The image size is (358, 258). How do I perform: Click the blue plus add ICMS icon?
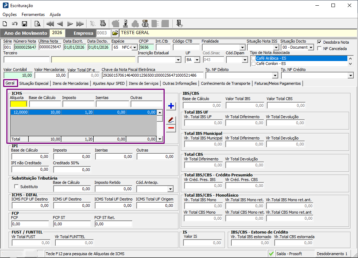[171, 106]
